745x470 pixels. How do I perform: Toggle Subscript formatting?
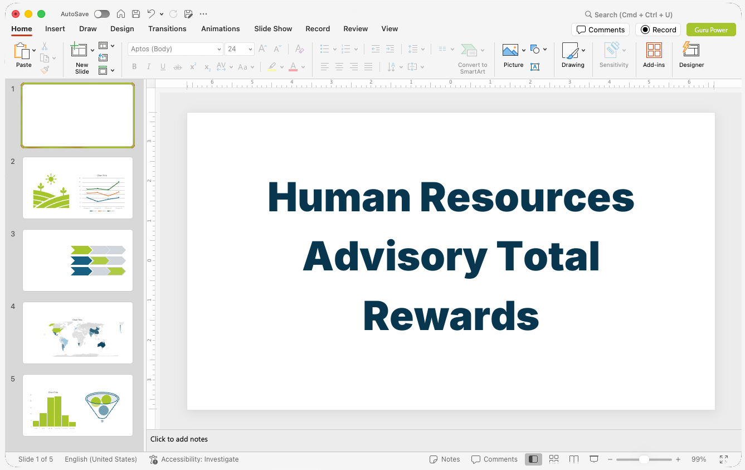pos(207,67)
